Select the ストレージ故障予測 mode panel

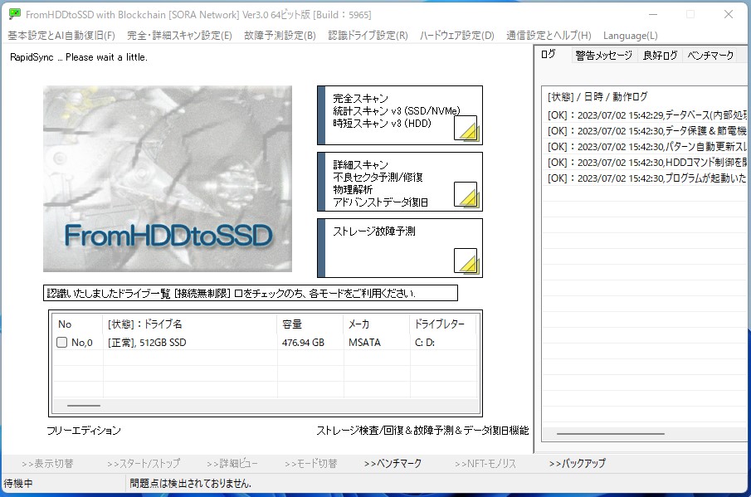(400, 248)
